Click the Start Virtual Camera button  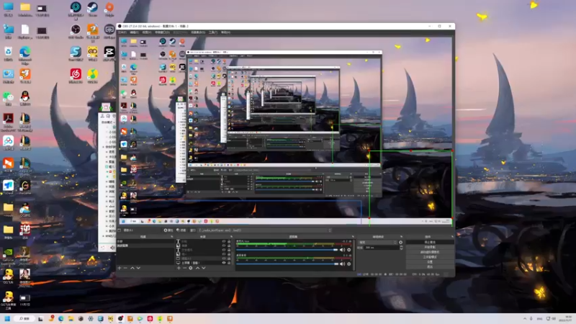430,252
